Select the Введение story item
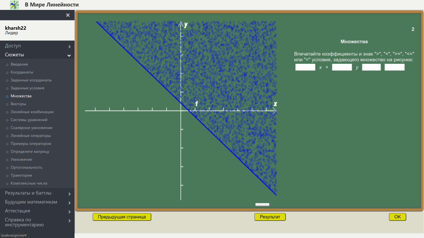Screen dimensions: 424x238 coord(19,64)
